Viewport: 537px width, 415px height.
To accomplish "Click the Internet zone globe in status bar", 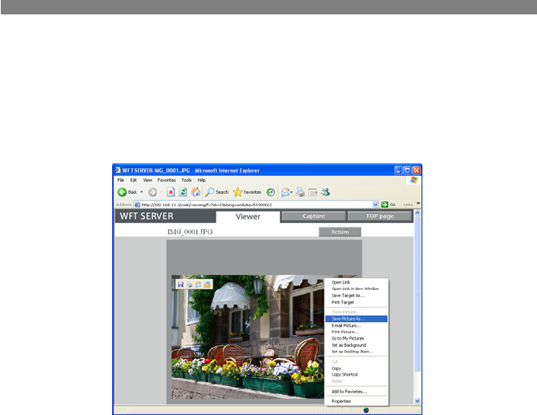I will [x=366, y=410].
